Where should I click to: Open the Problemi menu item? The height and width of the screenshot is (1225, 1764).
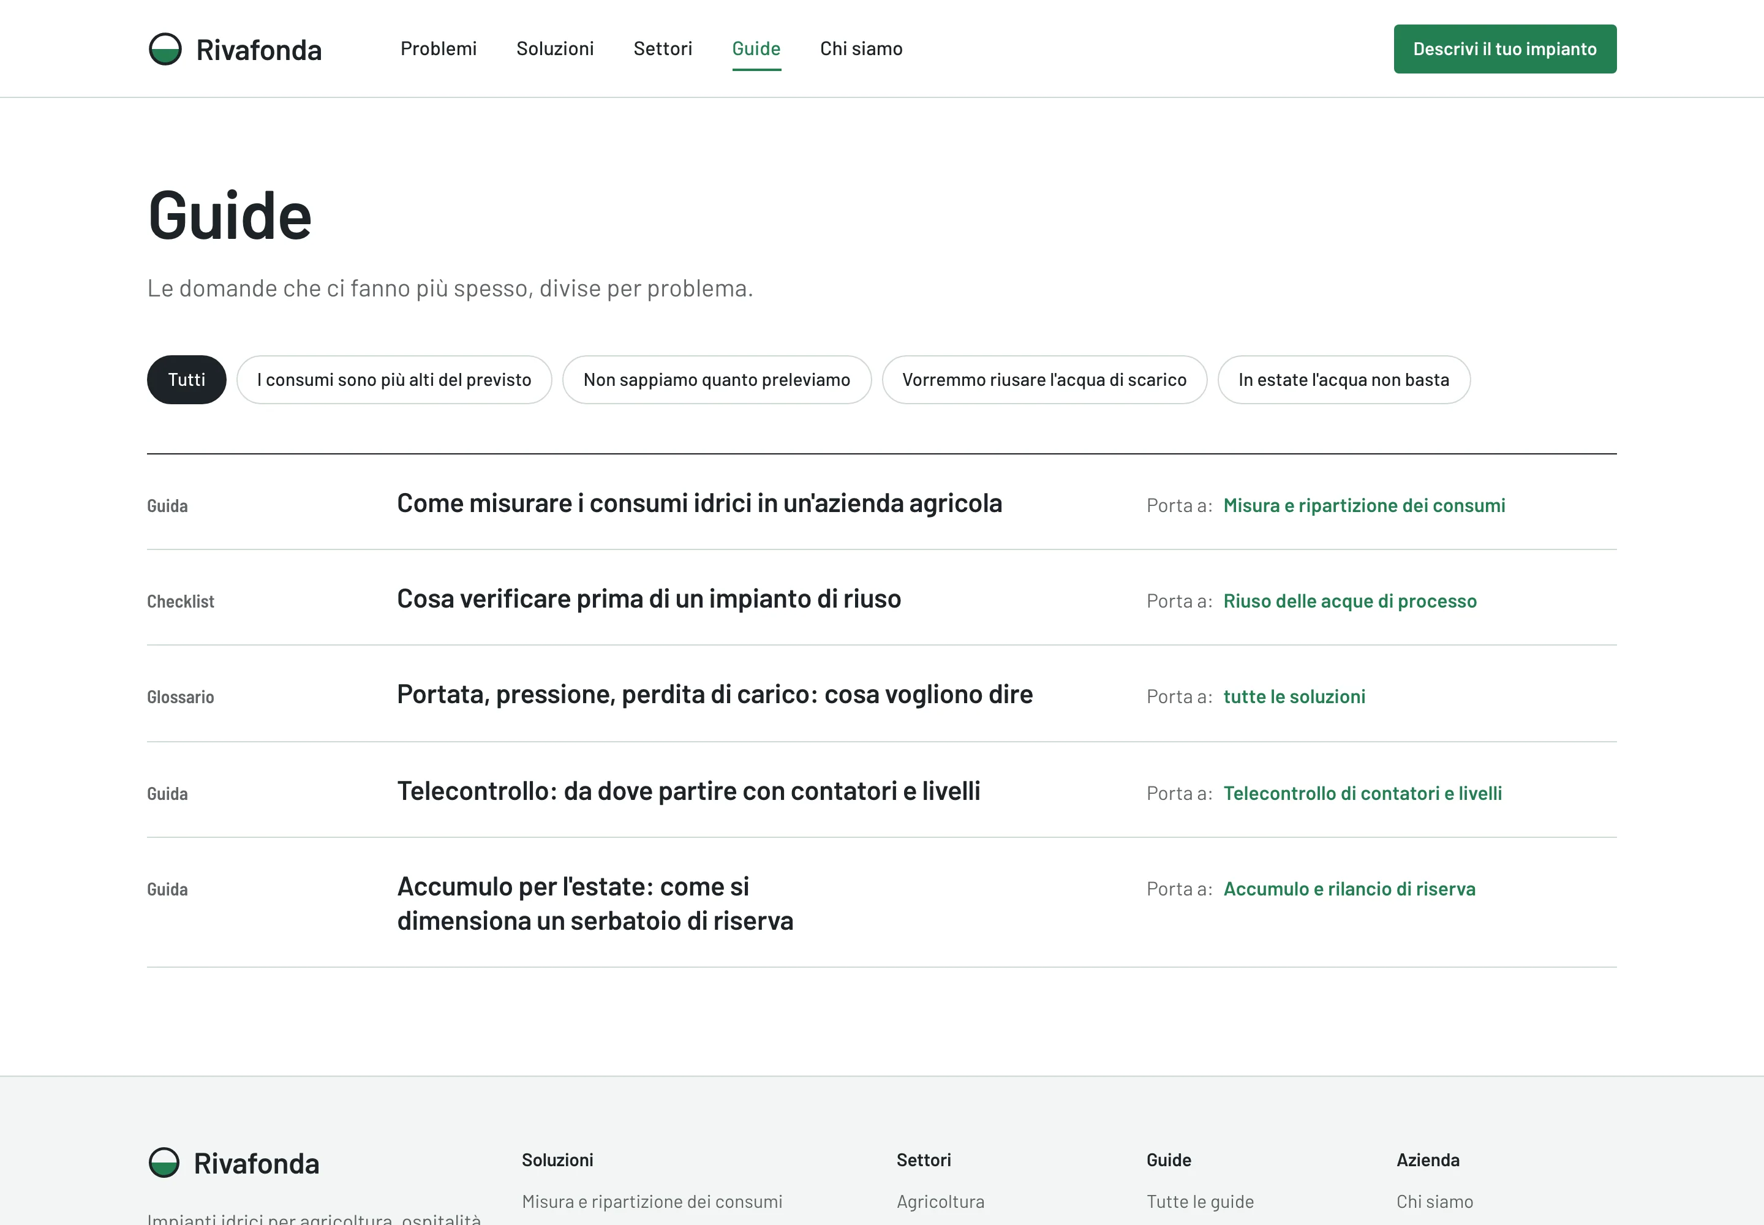click(439, 49)
